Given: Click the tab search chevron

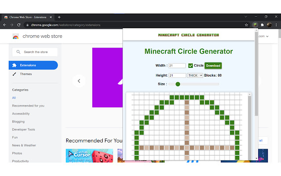Looking at the screenshot, I should point(246,17).
